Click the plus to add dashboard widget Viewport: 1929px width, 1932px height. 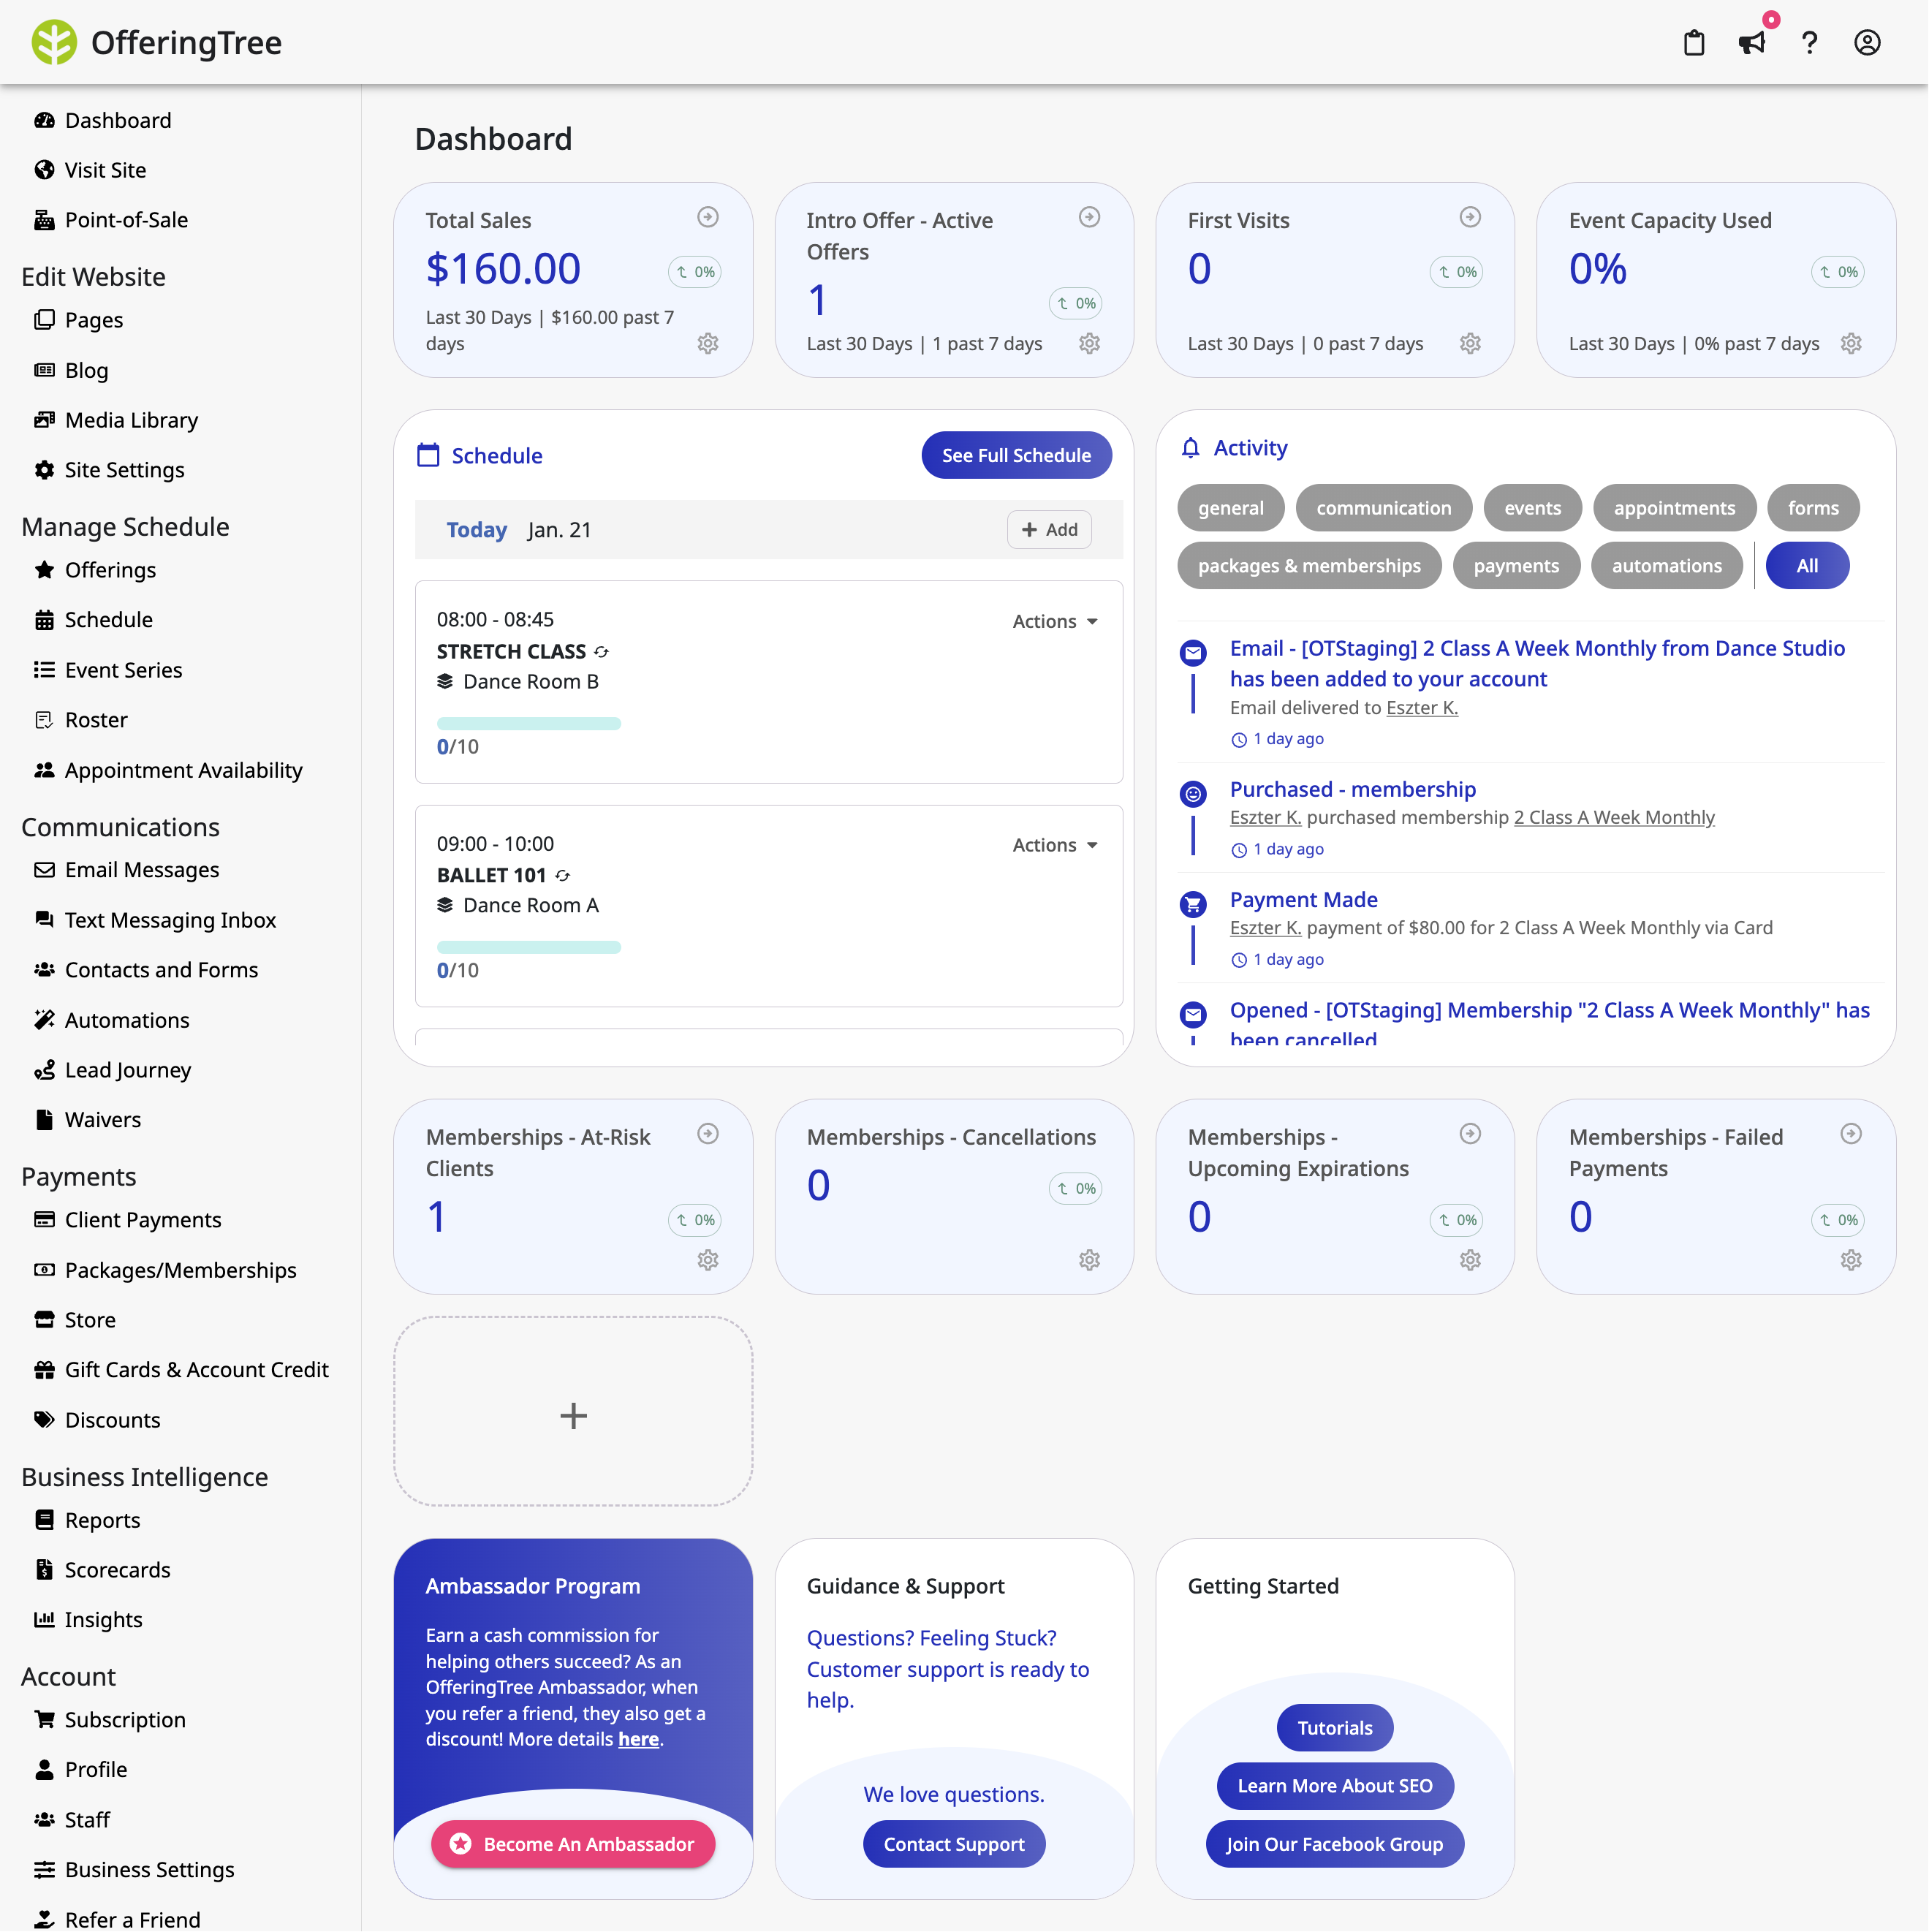pyautogui.click(x=573, y=1415)
